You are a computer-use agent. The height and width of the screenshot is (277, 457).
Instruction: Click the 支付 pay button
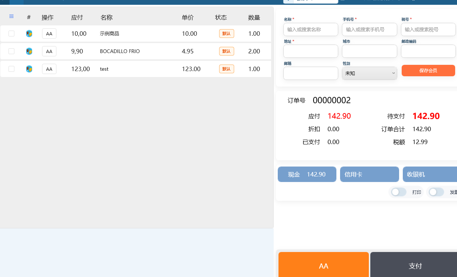414,264
